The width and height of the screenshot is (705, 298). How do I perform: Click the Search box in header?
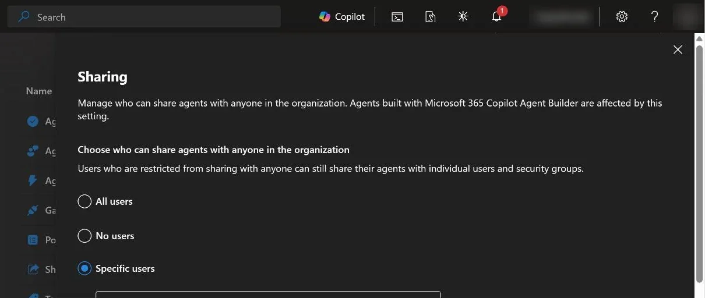(x=144, y=17)
